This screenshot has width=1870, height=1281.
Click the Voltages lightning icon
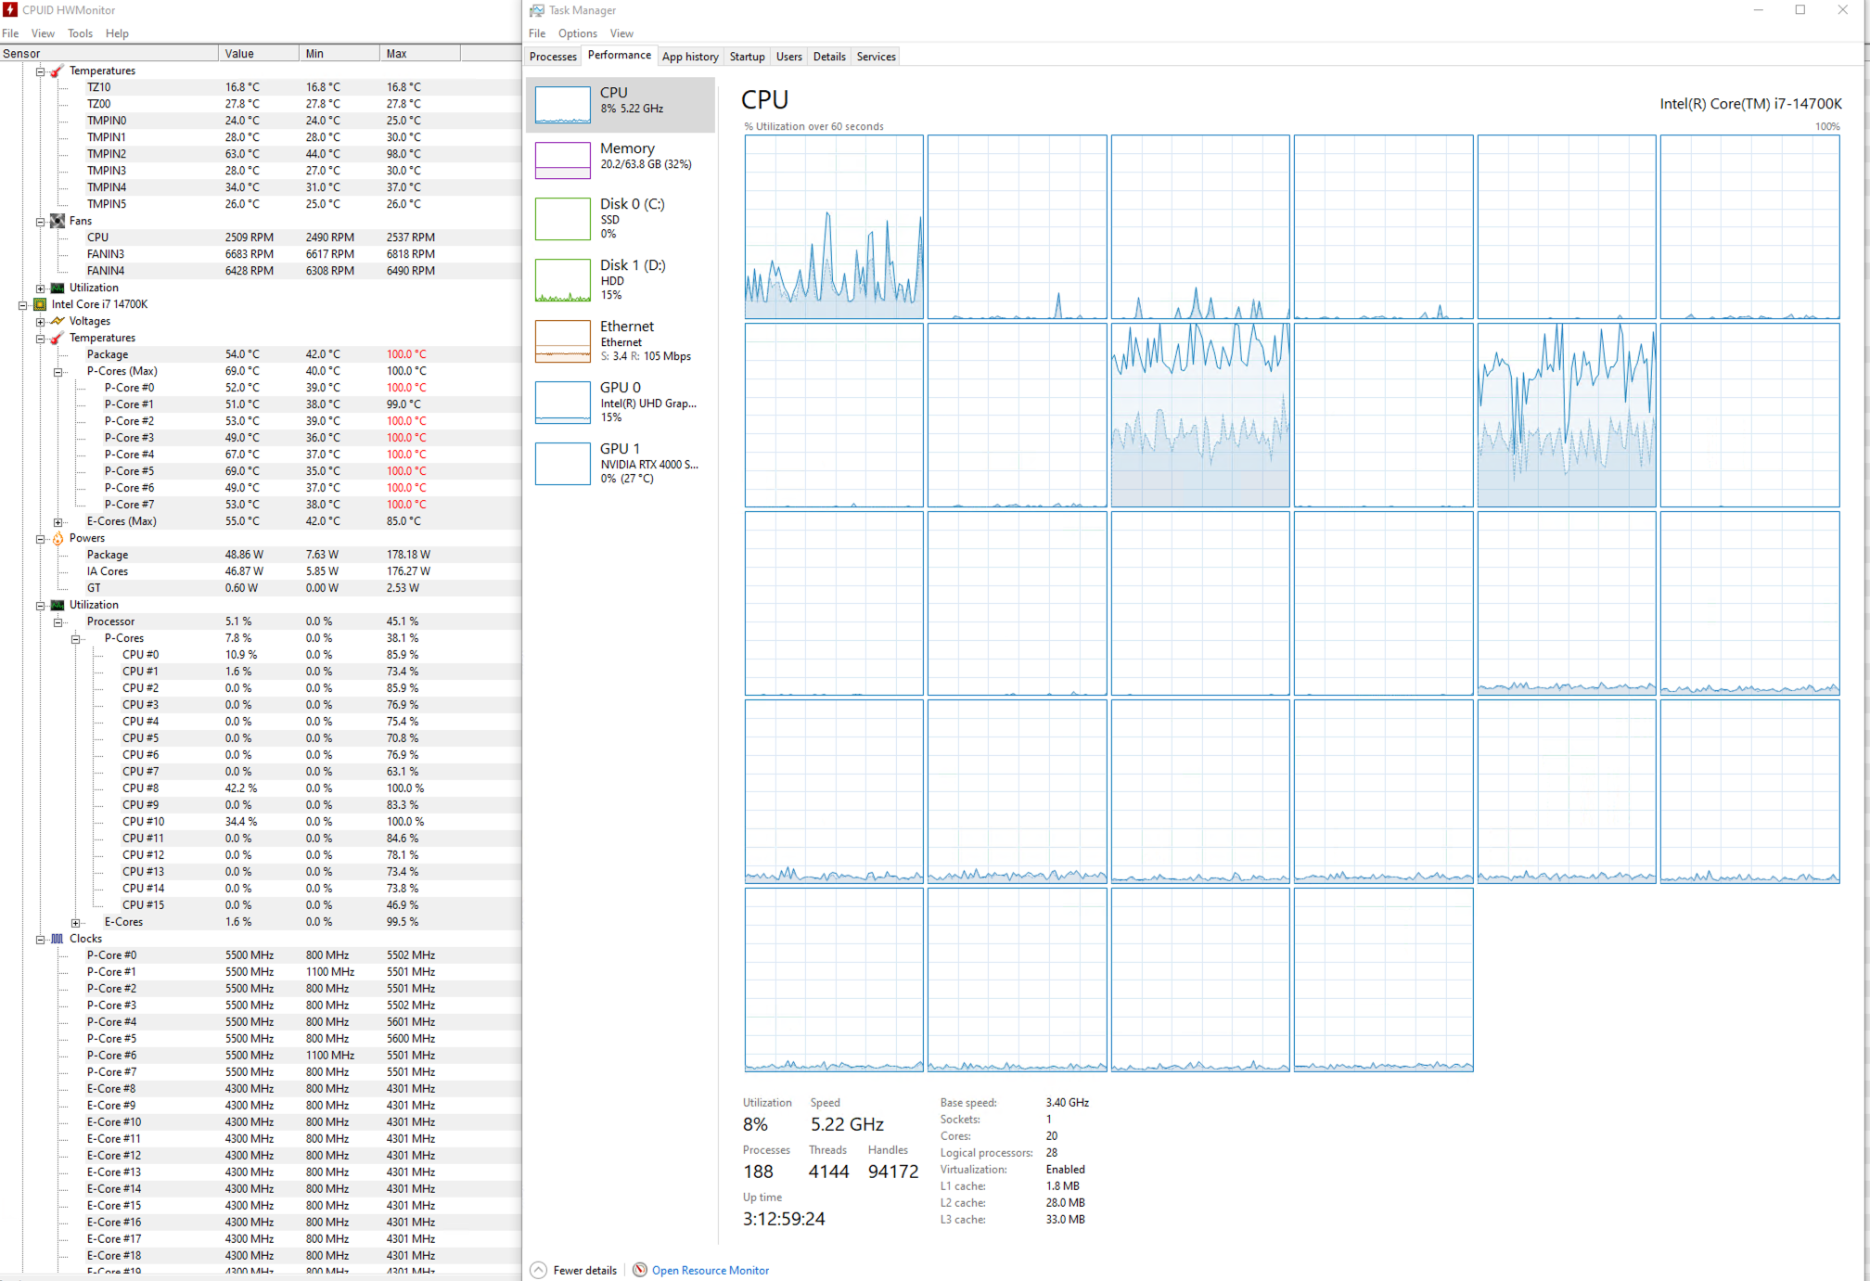click(x=58, y=321)
